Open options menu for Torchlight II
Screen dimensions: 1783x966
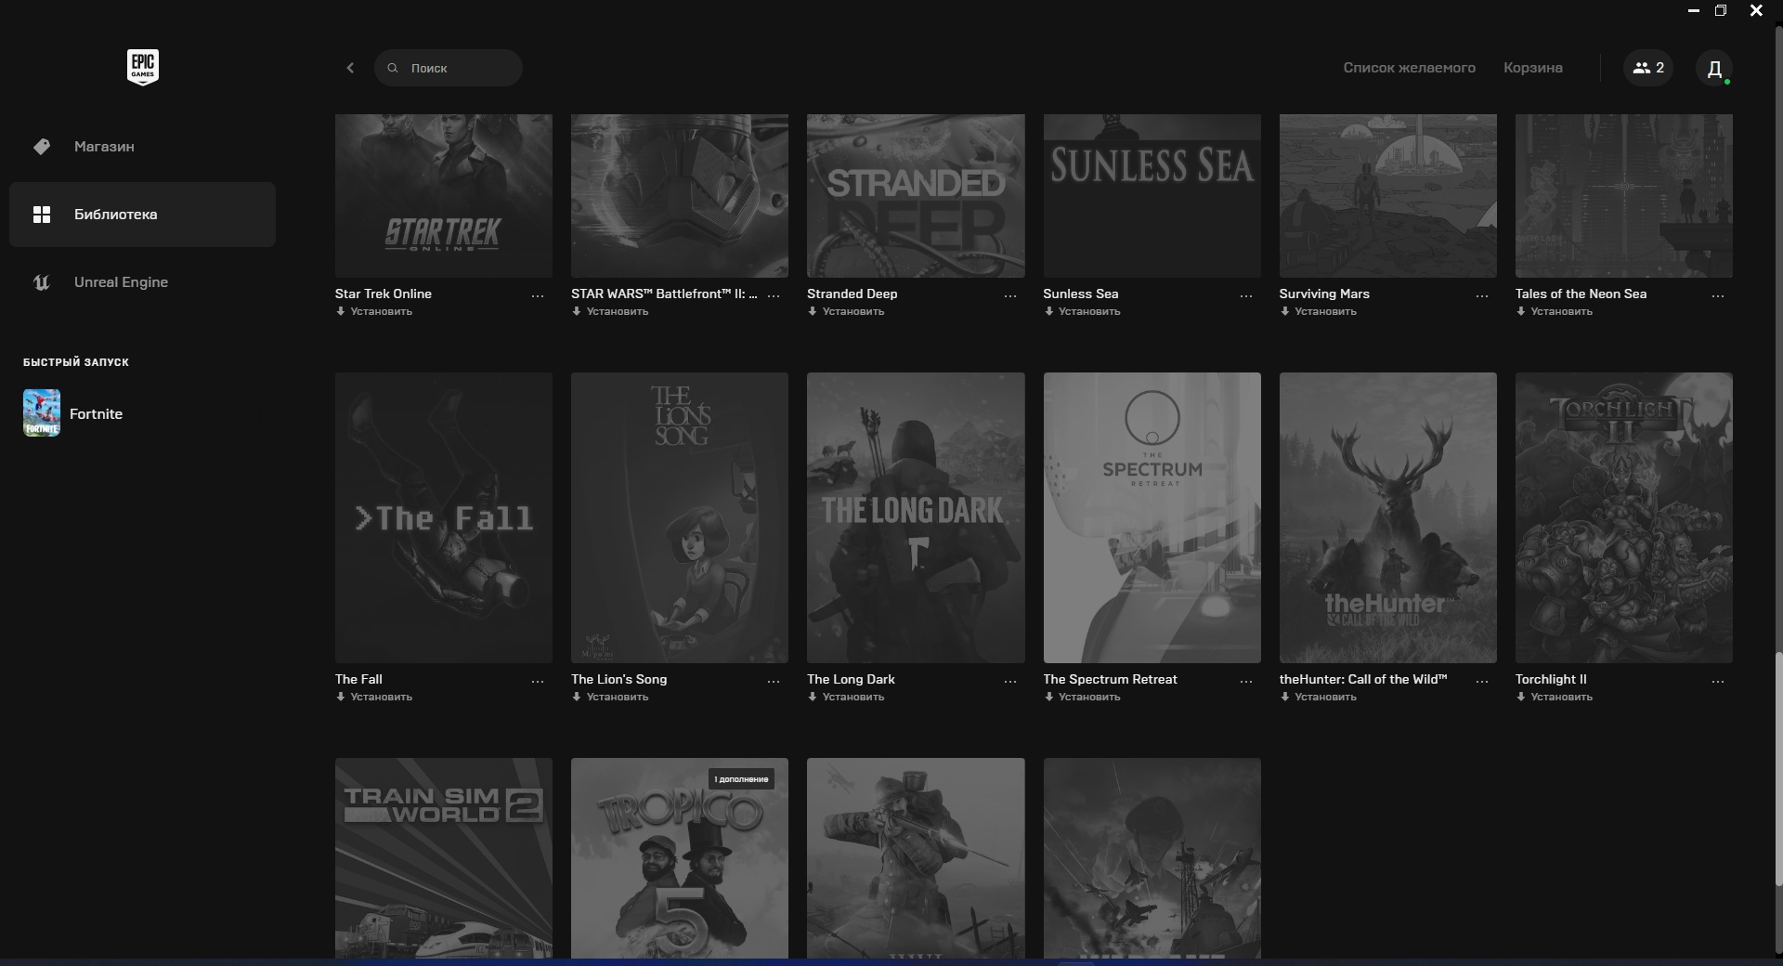point(1718,681)
